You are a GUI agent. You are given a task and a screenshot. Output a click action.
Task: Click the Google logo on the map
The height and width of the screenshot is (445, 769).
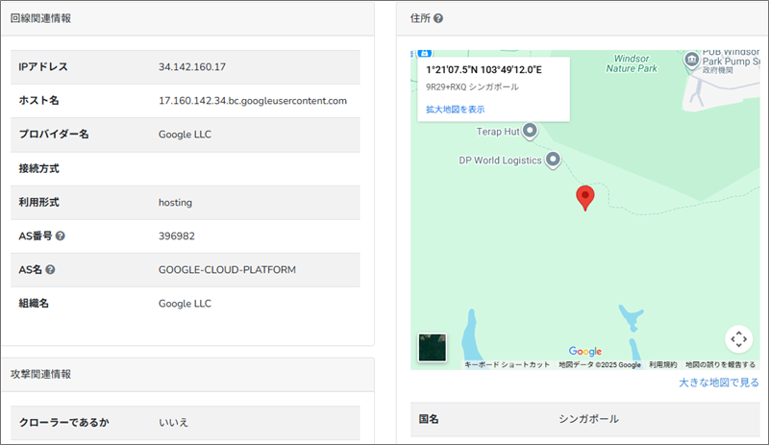point(584,352)
